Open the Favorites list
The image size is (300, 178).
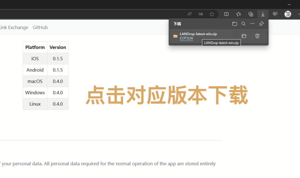coord(239,14)
